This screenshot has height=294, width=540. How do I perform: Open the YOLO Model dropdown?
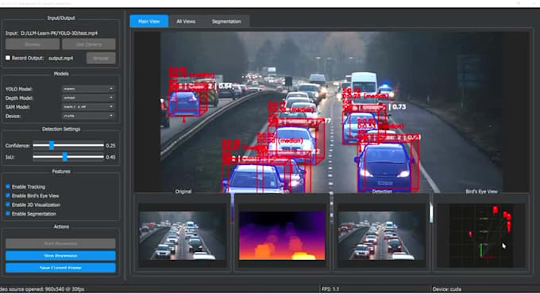(88, 89)
